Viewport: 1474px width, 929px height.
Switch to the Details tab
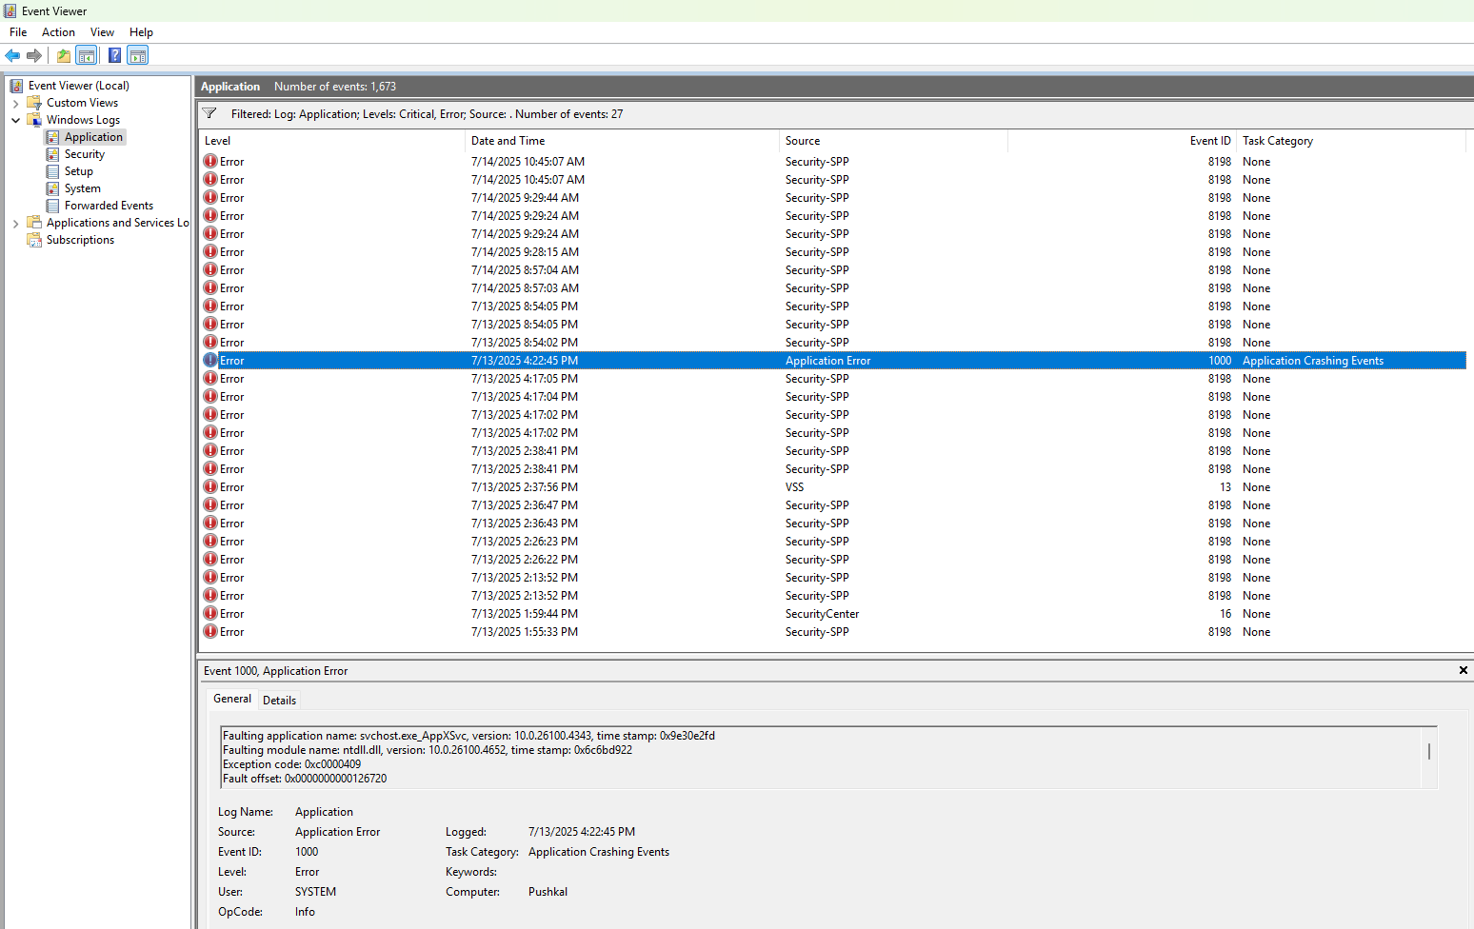coord(279,701)
